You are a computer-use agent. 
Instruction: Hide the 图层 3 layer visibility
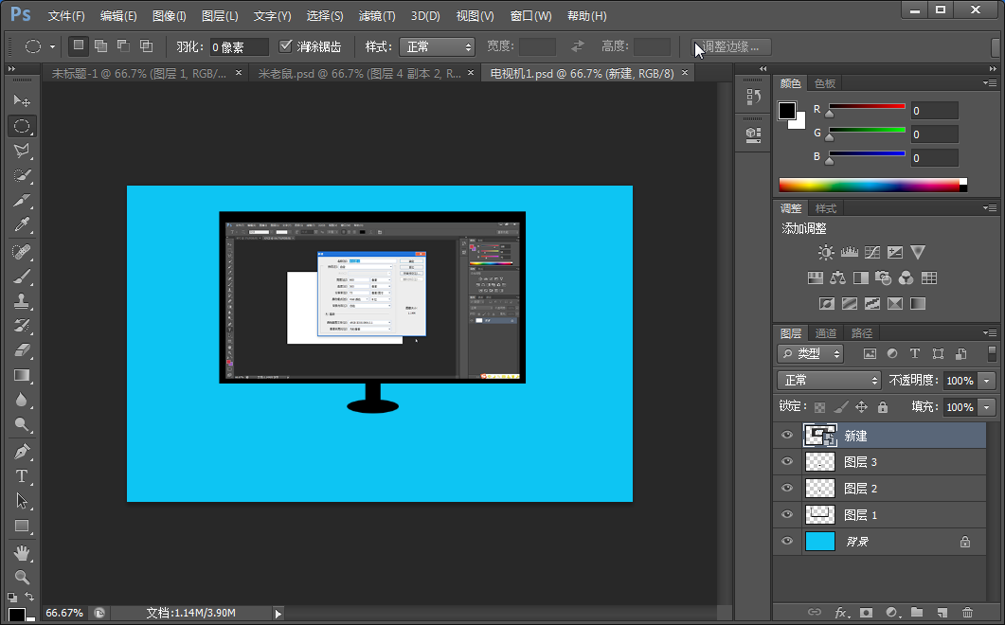coord(786,462)
